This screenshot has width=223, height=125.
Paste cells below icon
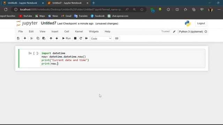click(44, 39)
